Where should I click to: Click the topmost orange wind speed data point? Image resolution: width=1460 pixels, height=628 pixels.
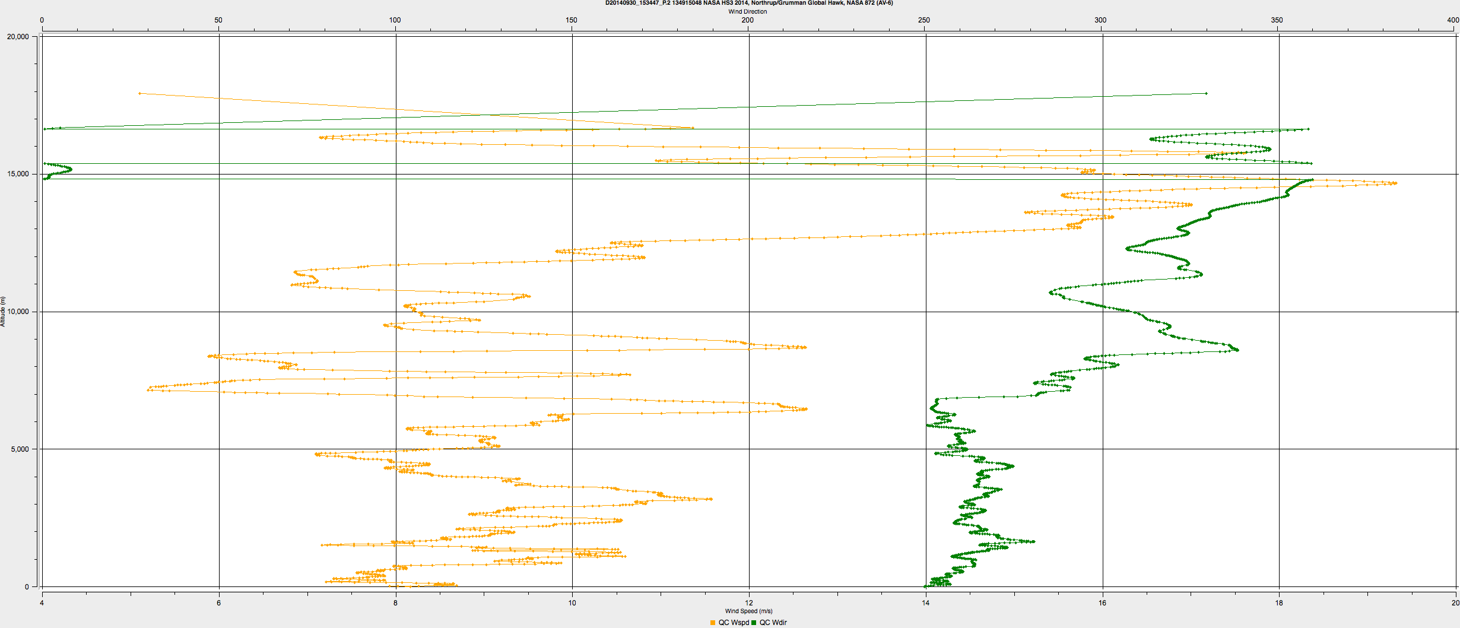pos(139,93)
